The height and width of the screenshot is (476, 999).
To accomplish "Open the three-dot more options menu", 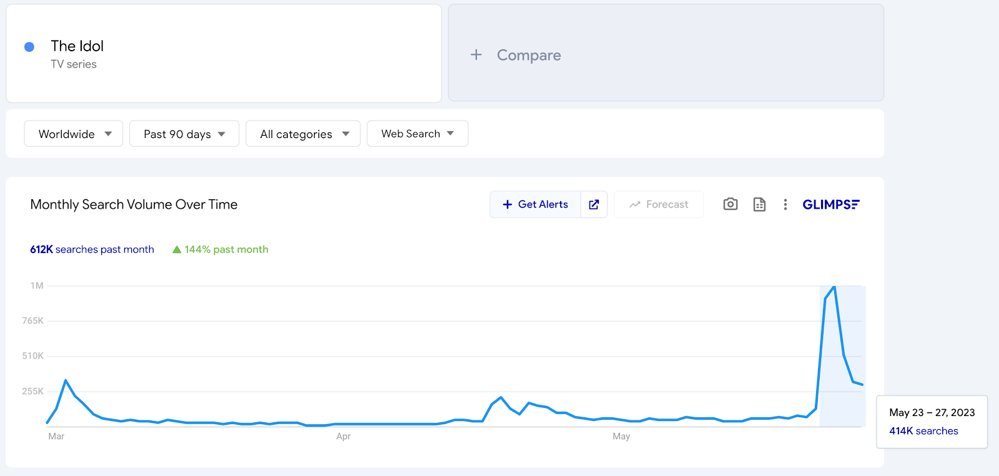I will click(785, 204).
